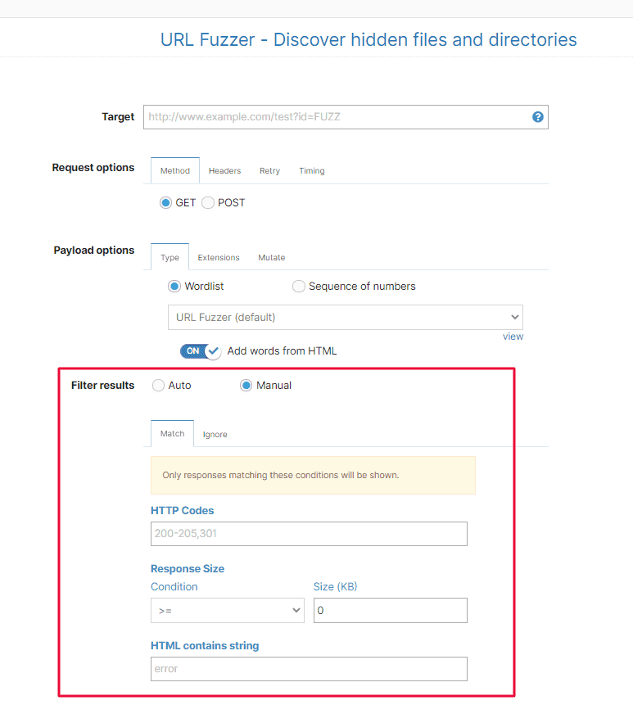
Task: Switch to the Ignore filter tab
Action: [215, 435]
